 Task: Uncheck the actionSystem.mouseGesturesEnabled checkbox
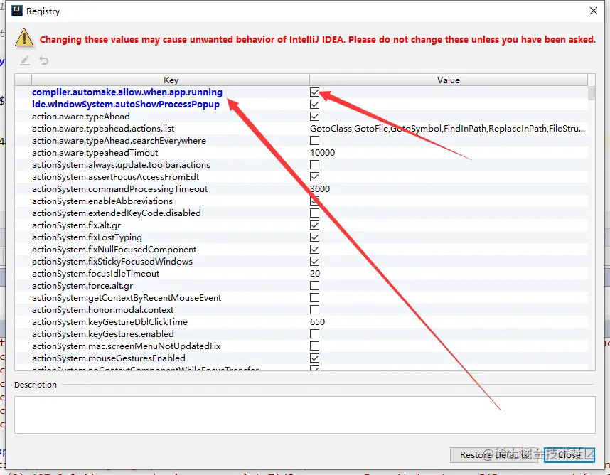click(x=314, y=358)
